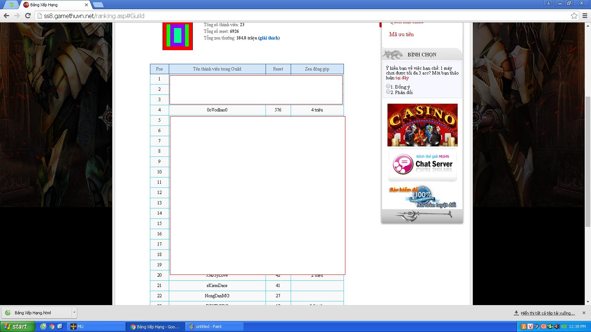
Task: Select the "Đồng ý" poll option
Action: click(388, 86)
